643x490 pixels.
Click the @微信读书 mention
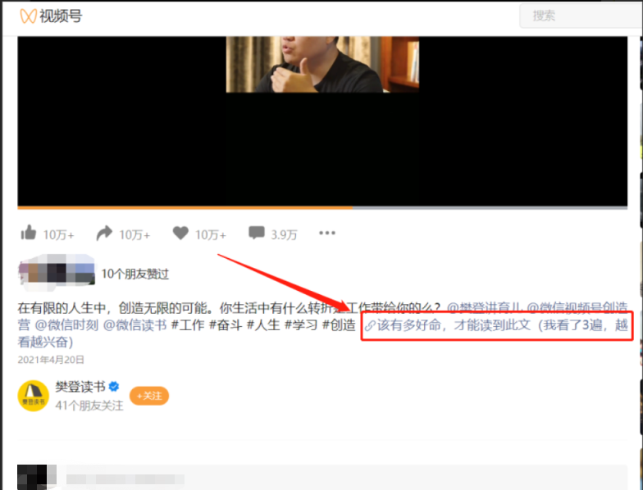click(x=135, y=324)
